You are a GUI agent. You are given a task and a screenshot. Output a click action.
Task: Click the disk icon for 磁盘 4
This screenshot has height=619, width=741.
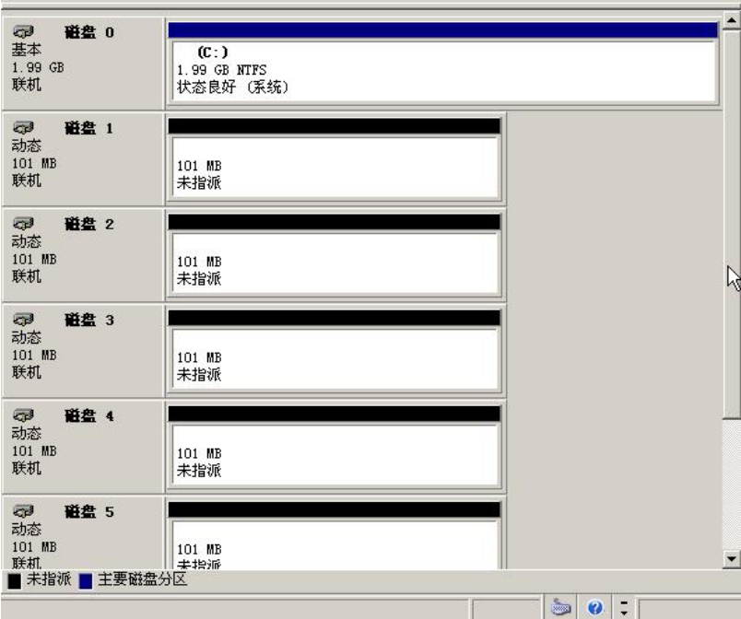tap(23, 415)
